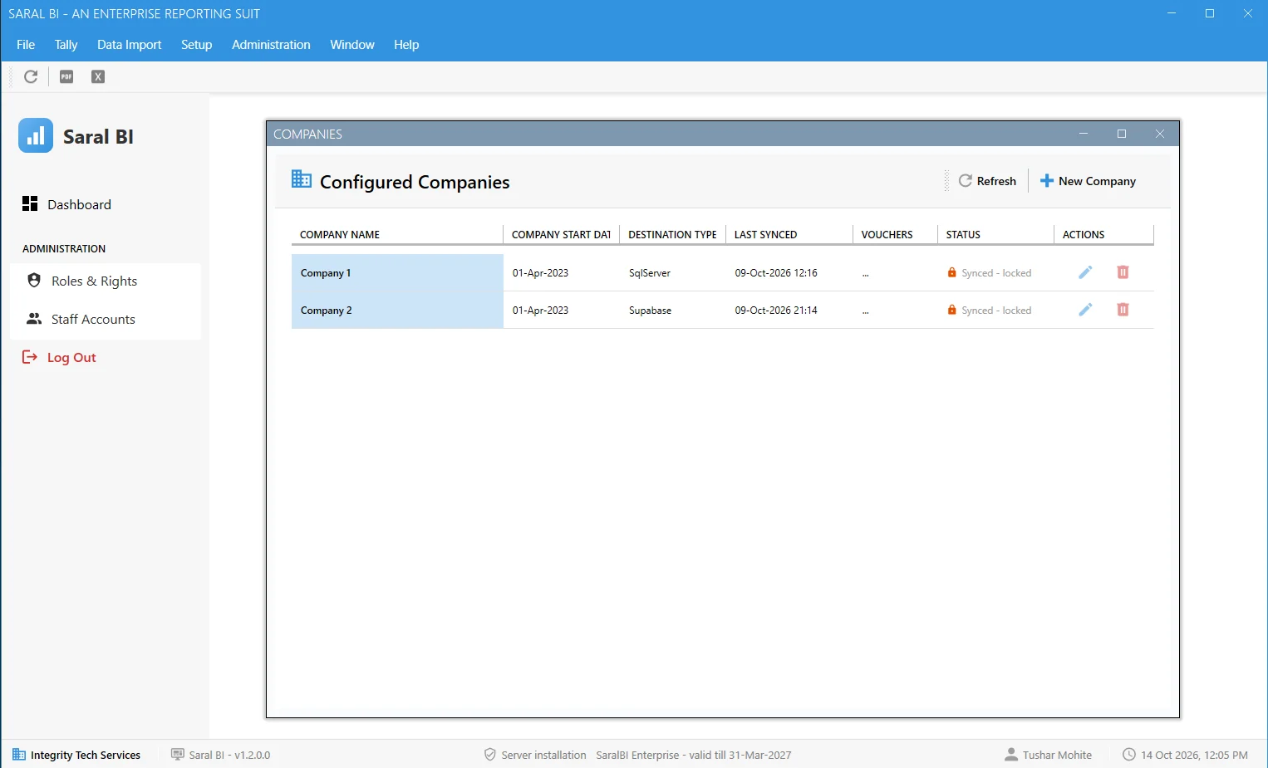Edit Company 2 with pencil icon
Screen dimensions: 1268x768
click(x=1085, y=310)
